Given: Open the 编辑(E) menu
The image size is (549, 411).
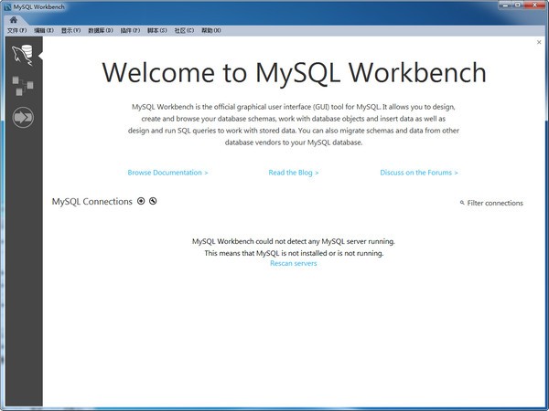Looking at the screenshot, I should pos(44,30).
